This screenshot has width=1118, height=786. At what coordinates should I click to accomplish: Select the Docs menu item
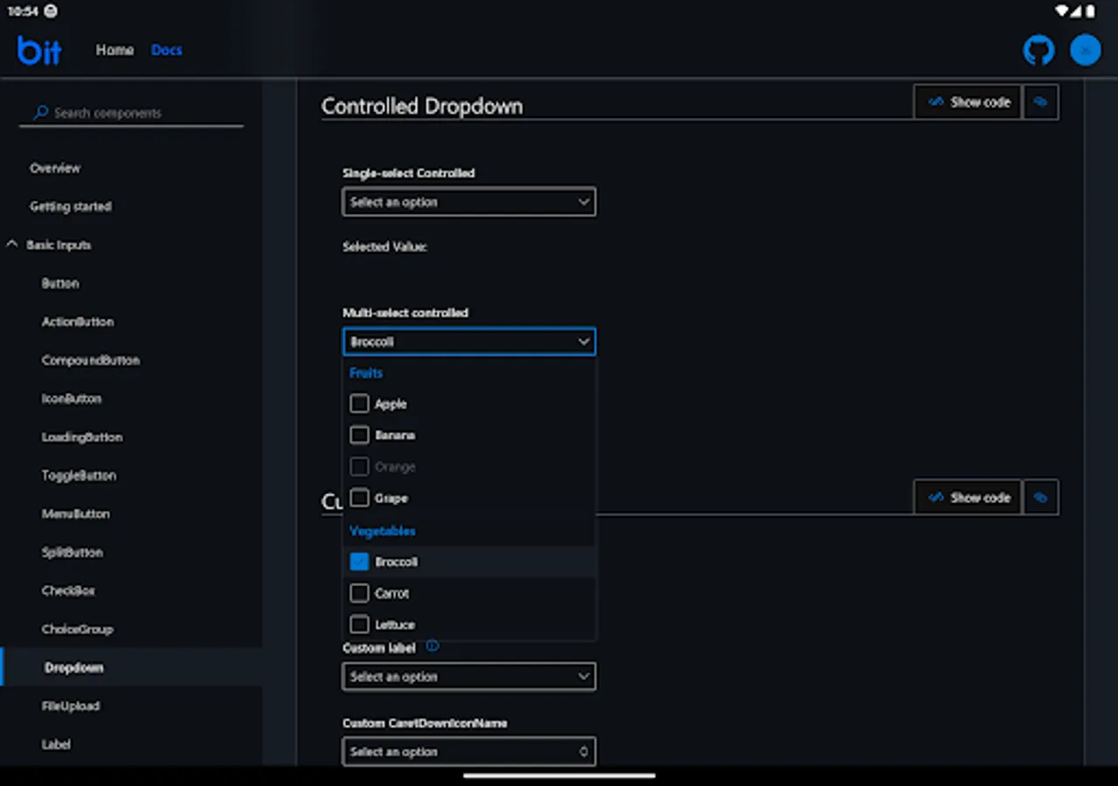click(166, 50)
